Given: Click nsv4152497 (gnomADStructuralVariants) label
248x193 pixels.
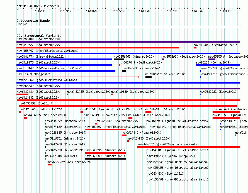Looking at the screenshot, I should (x=116, y=127).
